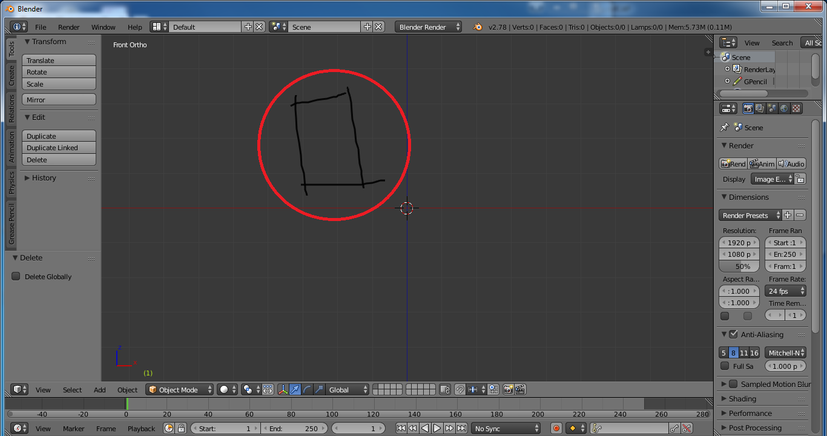Viewport: 827px width, 436px height.
Task: Toggle use preview range clock icon
Action: (x=169, y=428)
